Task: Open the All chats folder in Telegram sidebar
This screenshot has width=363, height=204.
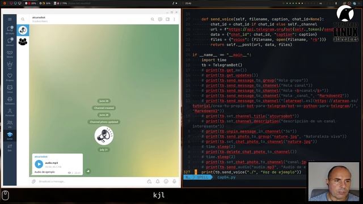Action: pos(10,30)
